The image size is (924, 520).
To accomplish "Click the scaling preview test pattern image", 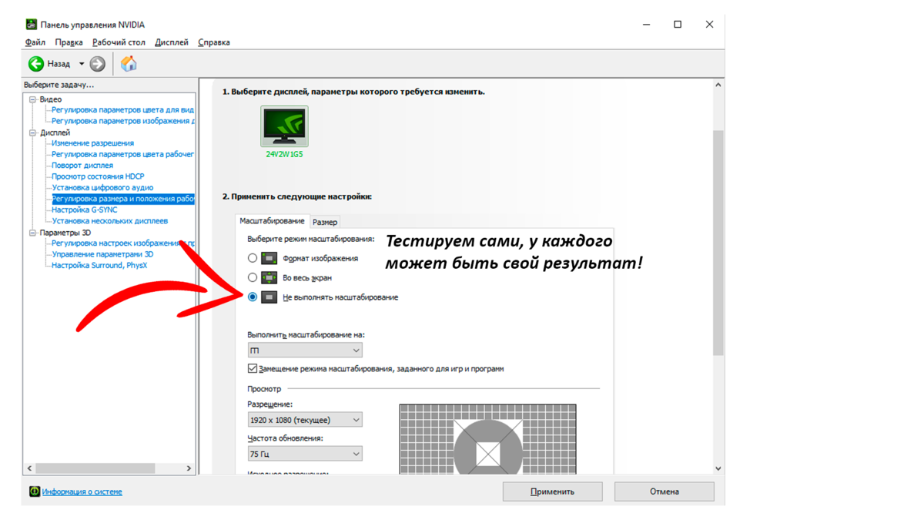I will pyautogui.click(x=487, y=439).
